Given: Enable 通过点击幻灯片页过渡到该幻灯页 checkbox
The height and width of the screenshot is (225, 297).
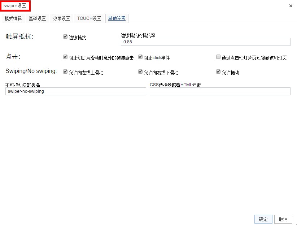Looking at the screenshot, I should tap(218, 57).
